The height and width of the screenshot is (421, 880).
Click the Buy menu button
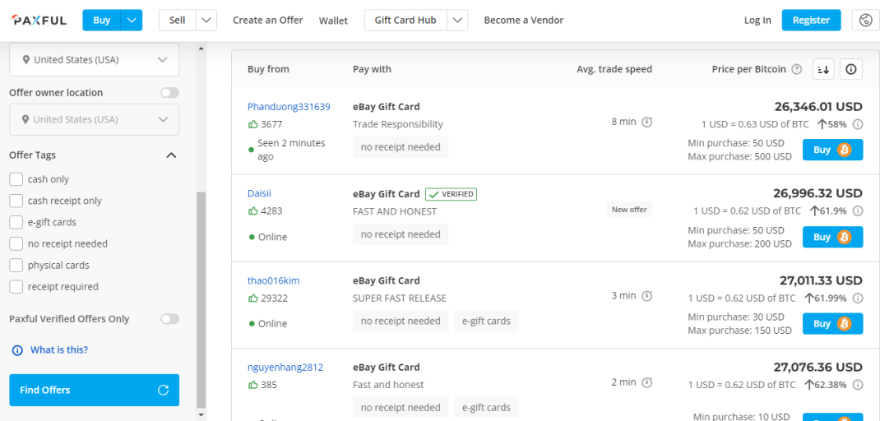click(102, 21)
